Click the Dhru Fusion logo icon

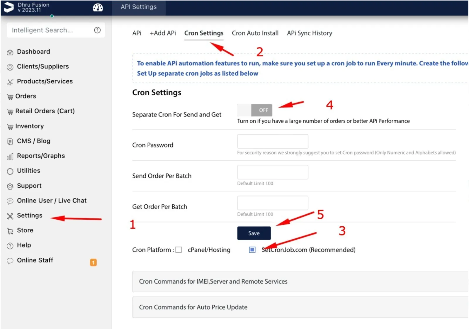(x=9, y=7)
